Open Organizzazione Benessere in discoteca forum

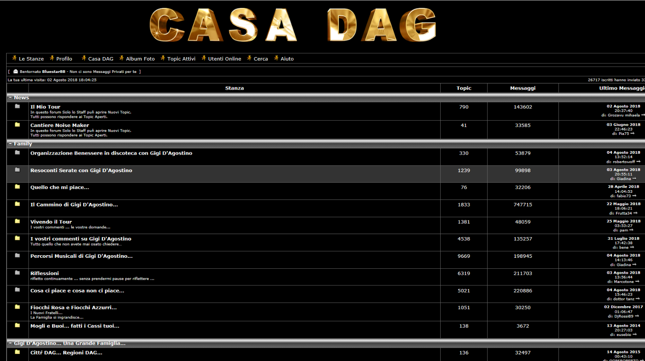tap(111, 153)
